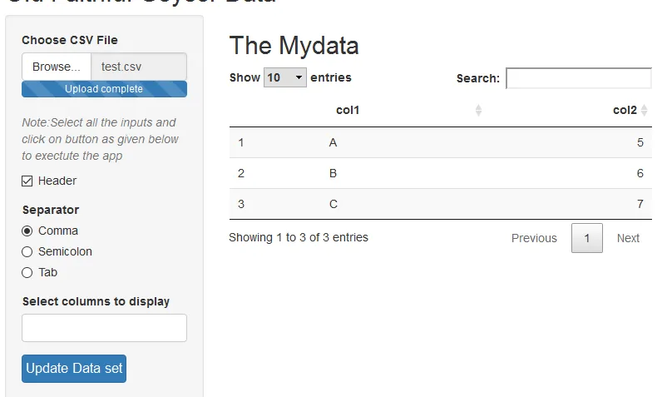This screenshot has width=662, height=397.
Task: Click the Select columns to display field
Action: [104, 328]
